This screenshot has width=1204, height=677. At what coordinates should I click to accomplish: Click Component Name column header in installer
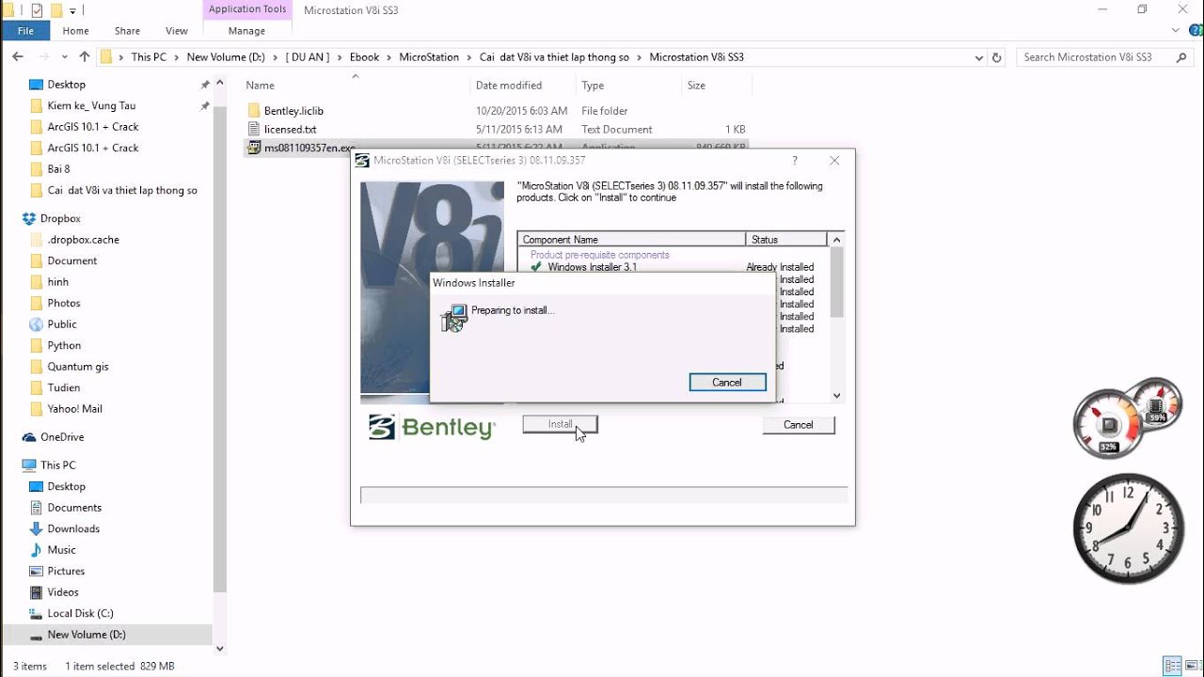632,240
